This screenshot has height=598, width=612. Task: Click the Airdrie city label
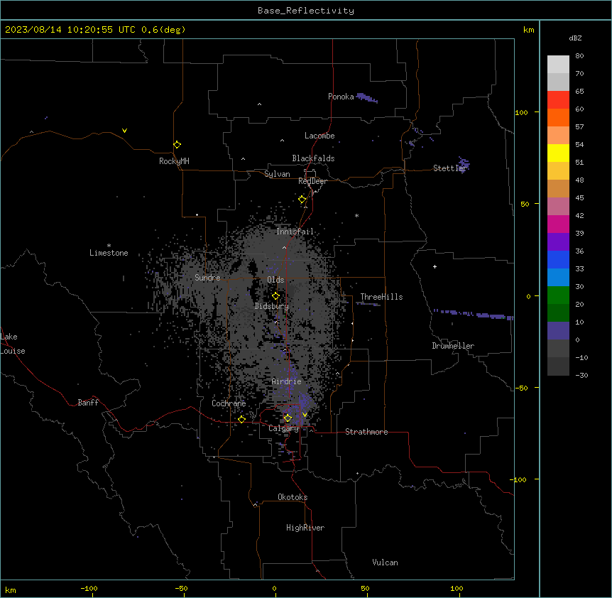coord(287,381)
